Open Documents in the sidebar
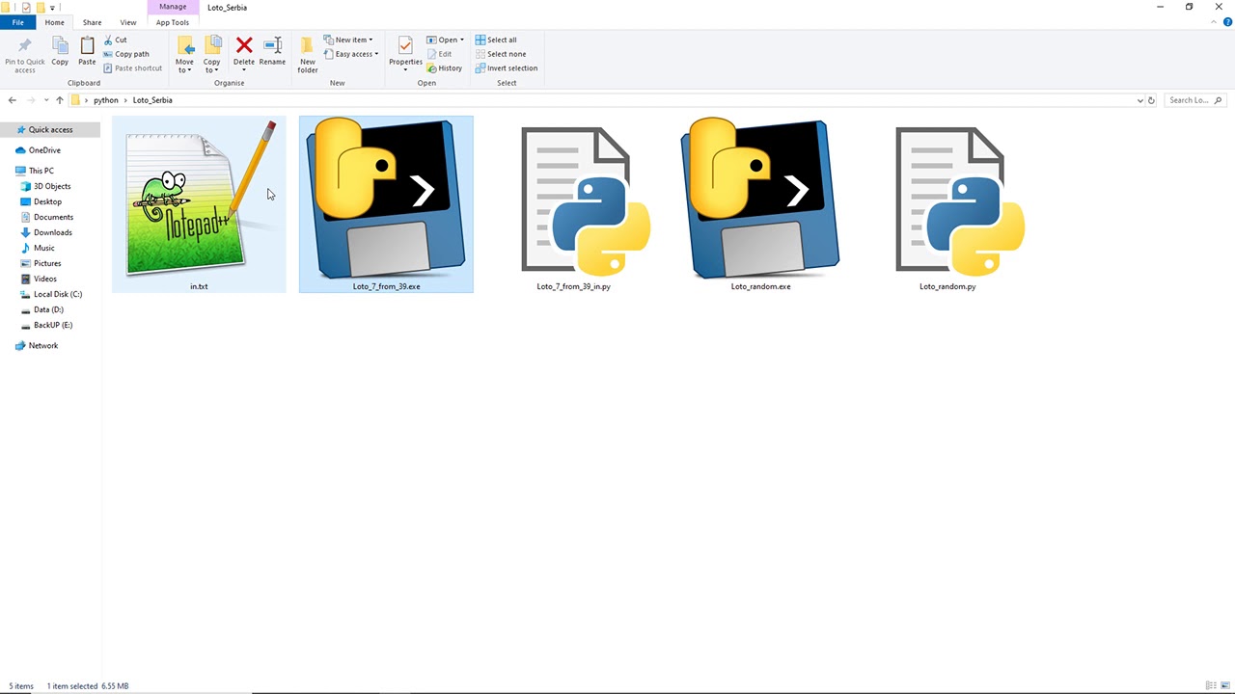Screen dimensions: 1235x694 click(53, 217)
